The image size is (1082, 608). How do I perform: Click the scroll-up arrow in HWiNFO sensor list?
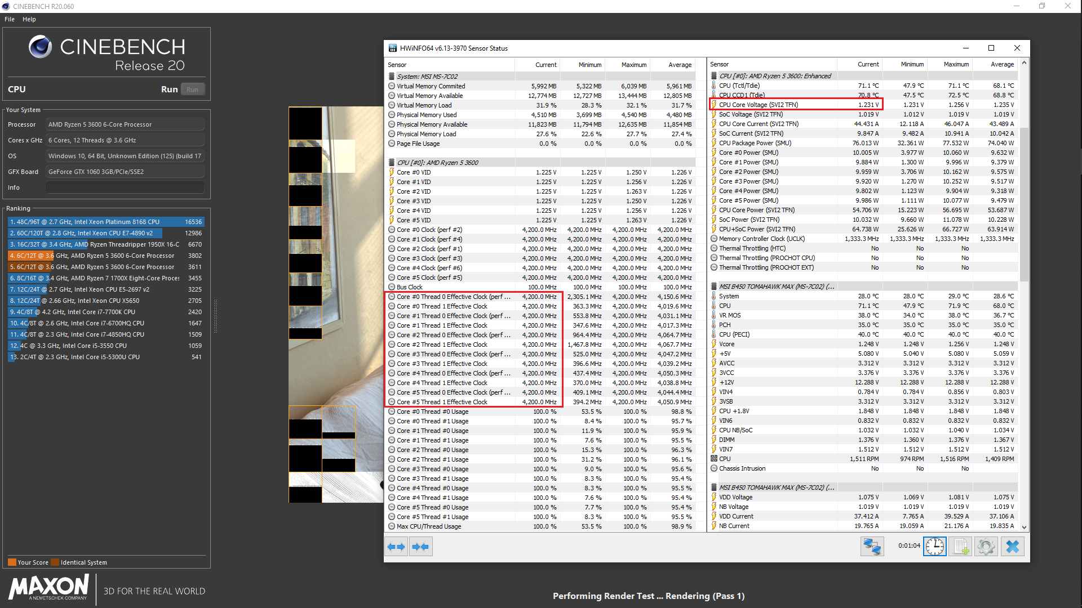click(1025, 63)
